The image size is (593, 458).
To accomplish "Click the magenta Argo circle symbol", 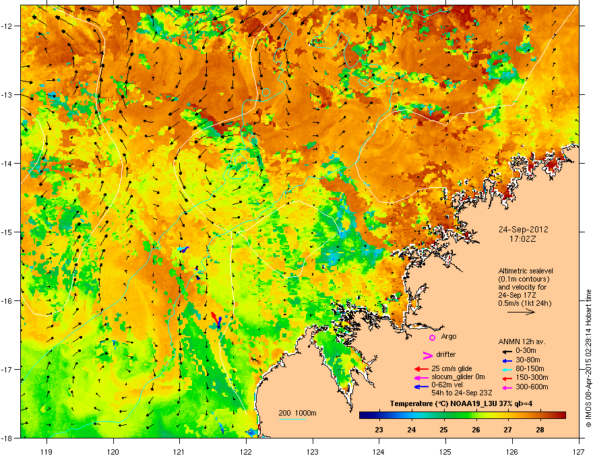I will [432, 337].
